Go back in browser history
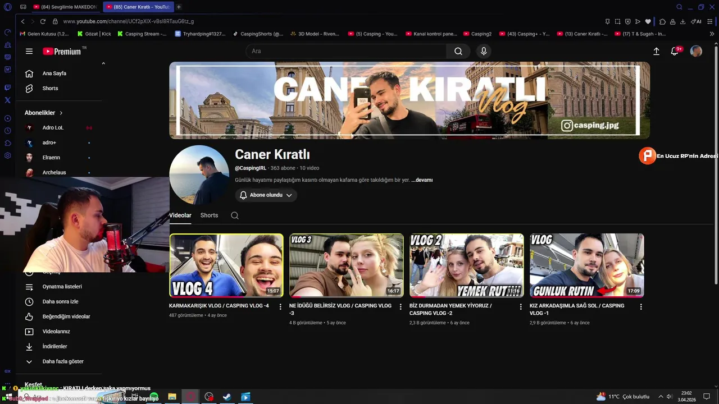 point(22,21)
